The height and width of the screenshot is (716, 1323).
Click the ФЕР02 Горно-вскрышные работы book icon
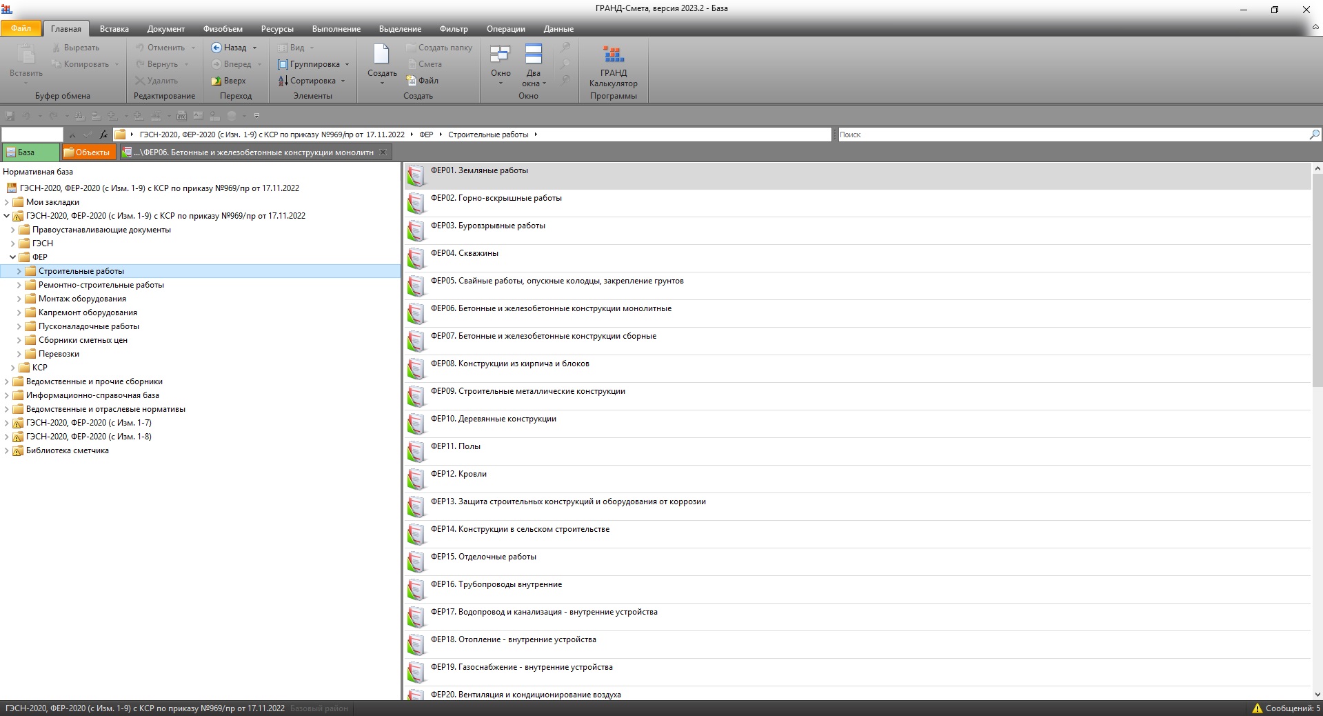pyautogui.click(x=416, y=203)
